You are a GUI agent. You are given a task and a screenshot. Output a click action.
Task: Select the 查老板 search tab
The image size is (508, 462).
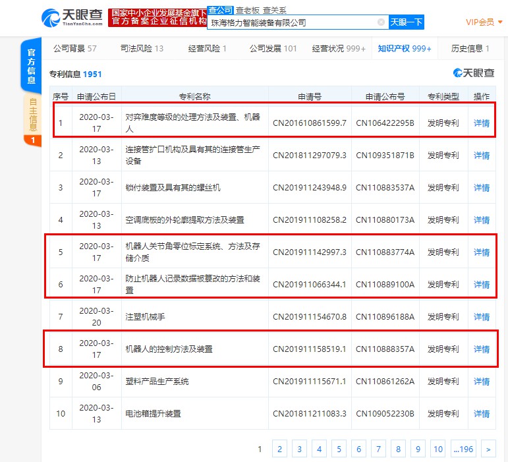[x=248, y=11]
